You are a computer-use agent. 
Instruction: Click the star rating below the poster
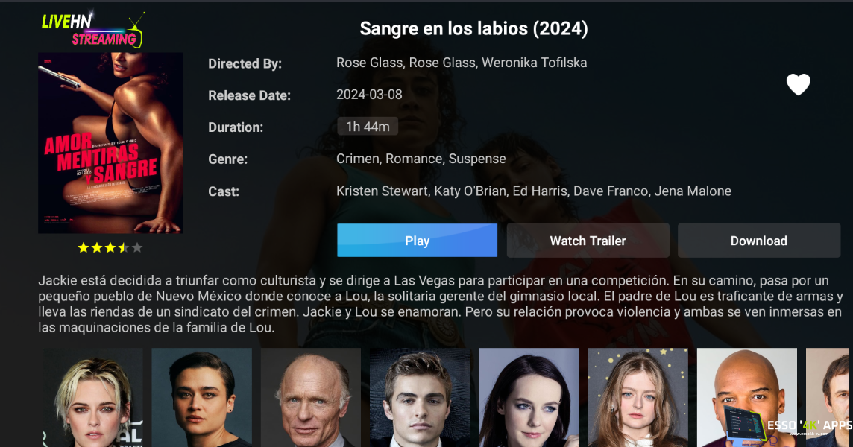(x=110, y=248)
